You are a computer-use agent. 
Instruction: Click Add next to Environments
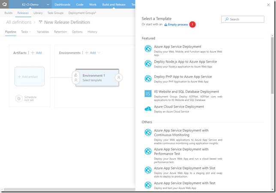pos(90,53)
